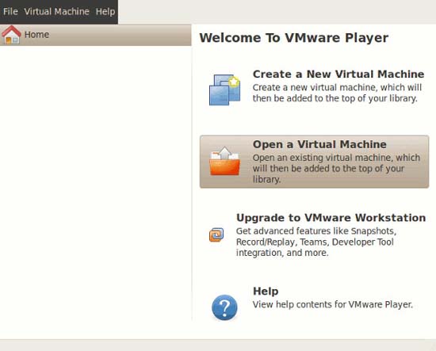Click 'Open an existing virtual machine' description text
The height and width of the screenshot is (351, 436).
tap(336, 169)
